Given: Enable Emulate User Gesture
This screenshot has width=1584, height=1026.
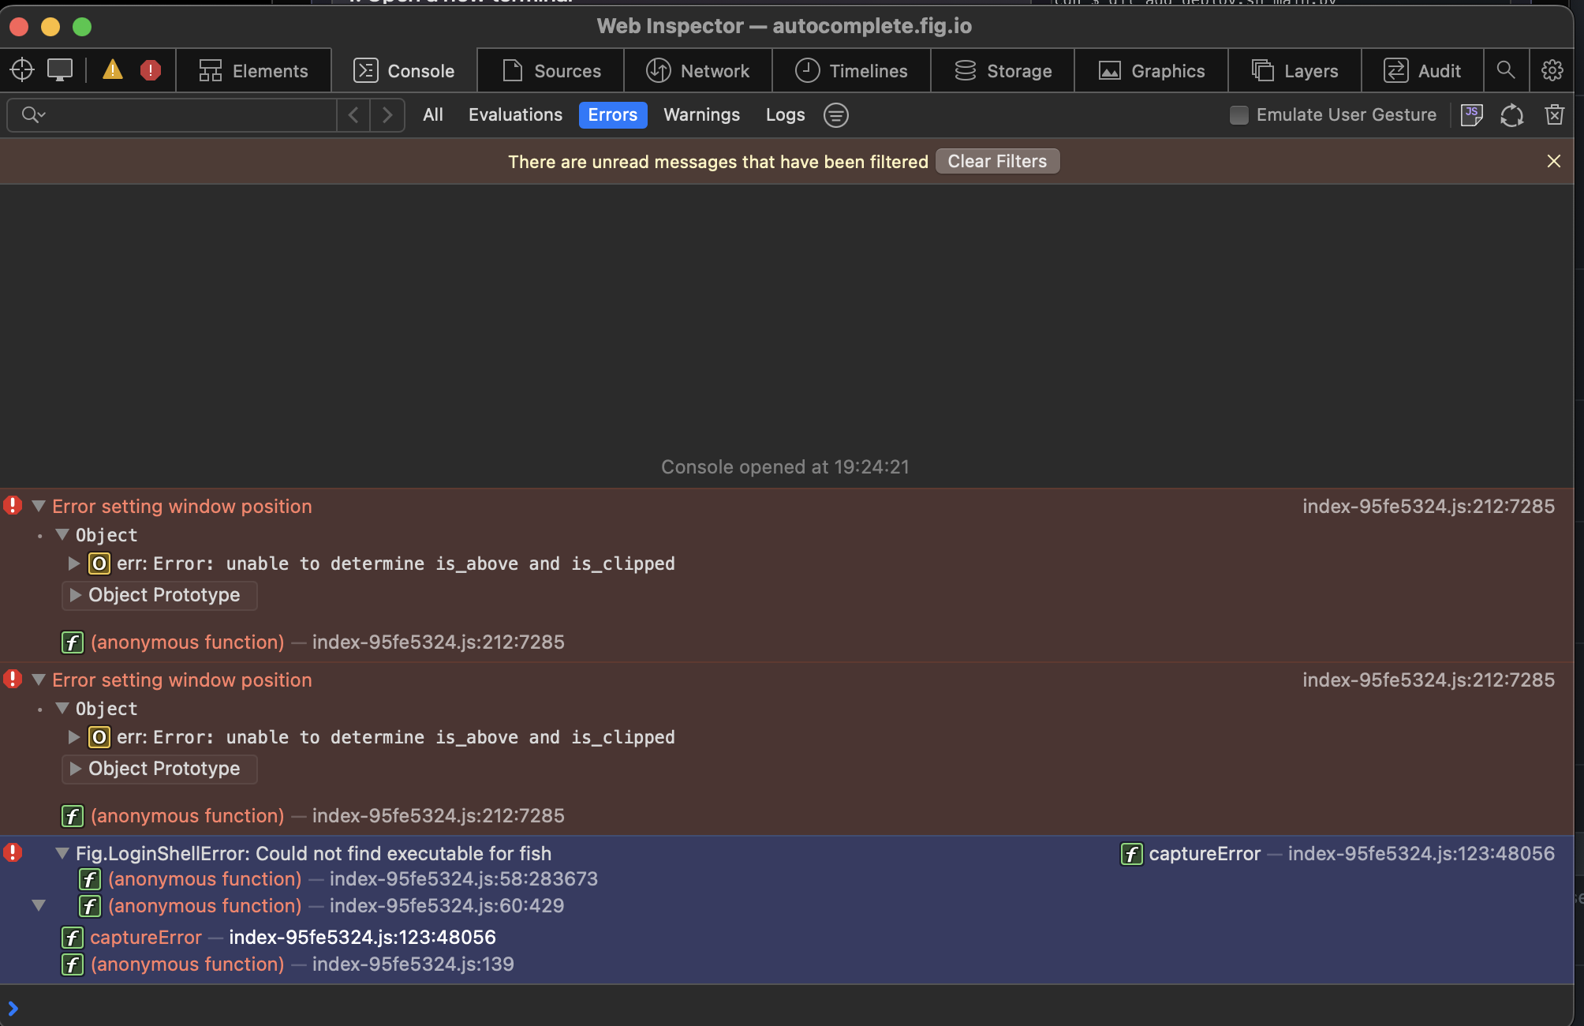Looking at the screenshot, I should (1237, 114).
